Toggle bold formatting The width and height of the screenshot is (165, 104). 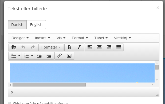click(69, 47)
